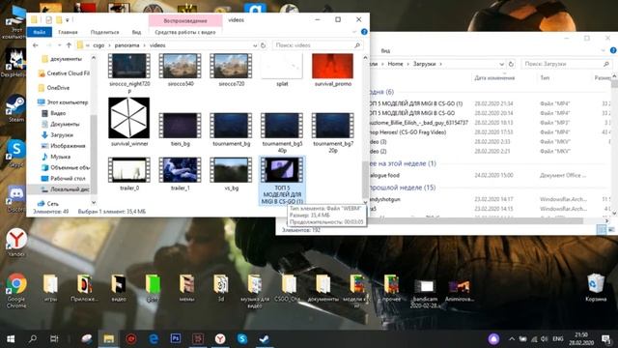The width and height of the screenshot is (618, 348).
Task: Open help in the videos window
Action: (364, 32)
